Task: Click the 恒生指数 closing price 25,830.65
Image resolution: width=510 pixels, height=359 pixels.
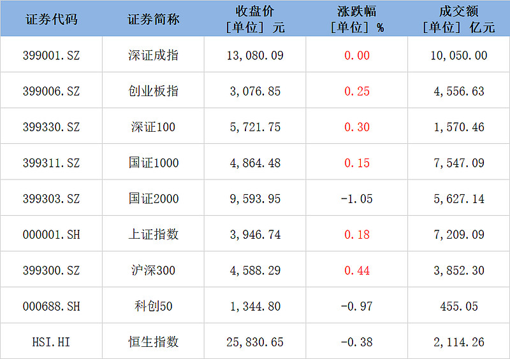Action: (255, 342)
